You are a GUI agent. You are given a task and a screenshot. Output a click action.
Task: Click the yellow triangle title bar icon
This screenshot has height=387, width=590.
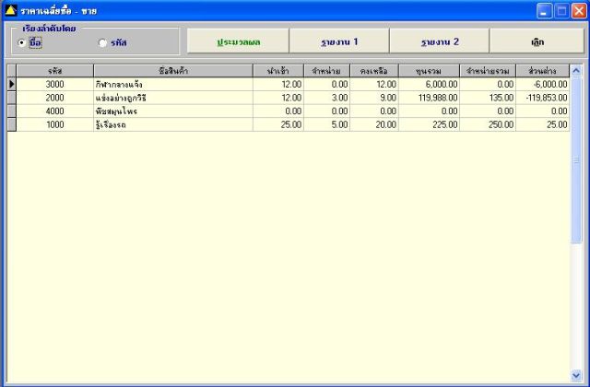(10, 10)
